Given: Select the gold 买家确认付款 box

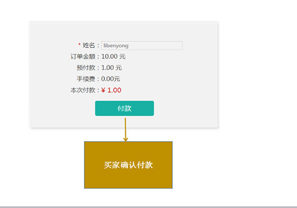Looking at the screenshot, I should (x=128, y=165).
